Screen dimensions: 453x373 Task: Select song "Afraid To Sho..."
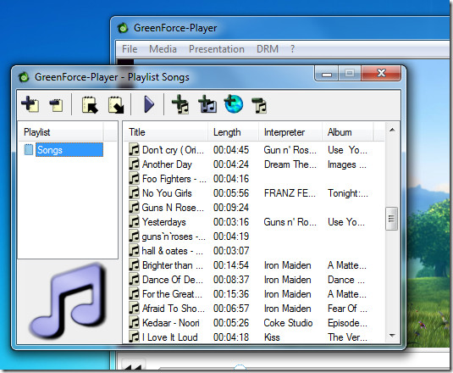[174, 309]
